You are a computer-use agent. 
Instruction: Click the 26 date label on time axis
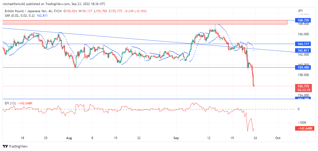tap(255, 138)
